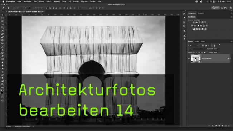Open the Fläche fill dropdown arrow

(219, 52)
